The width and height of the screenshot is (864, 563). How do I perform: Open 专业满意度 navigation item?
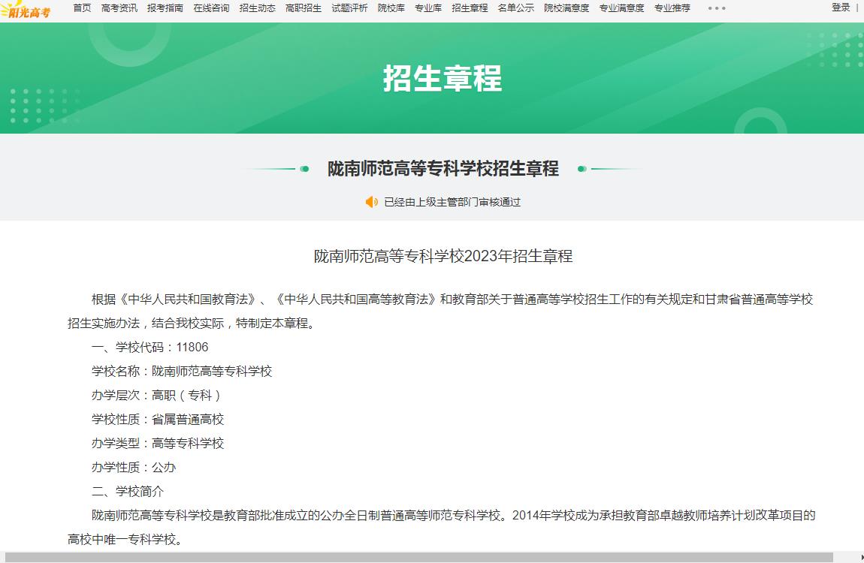[621, 8]
